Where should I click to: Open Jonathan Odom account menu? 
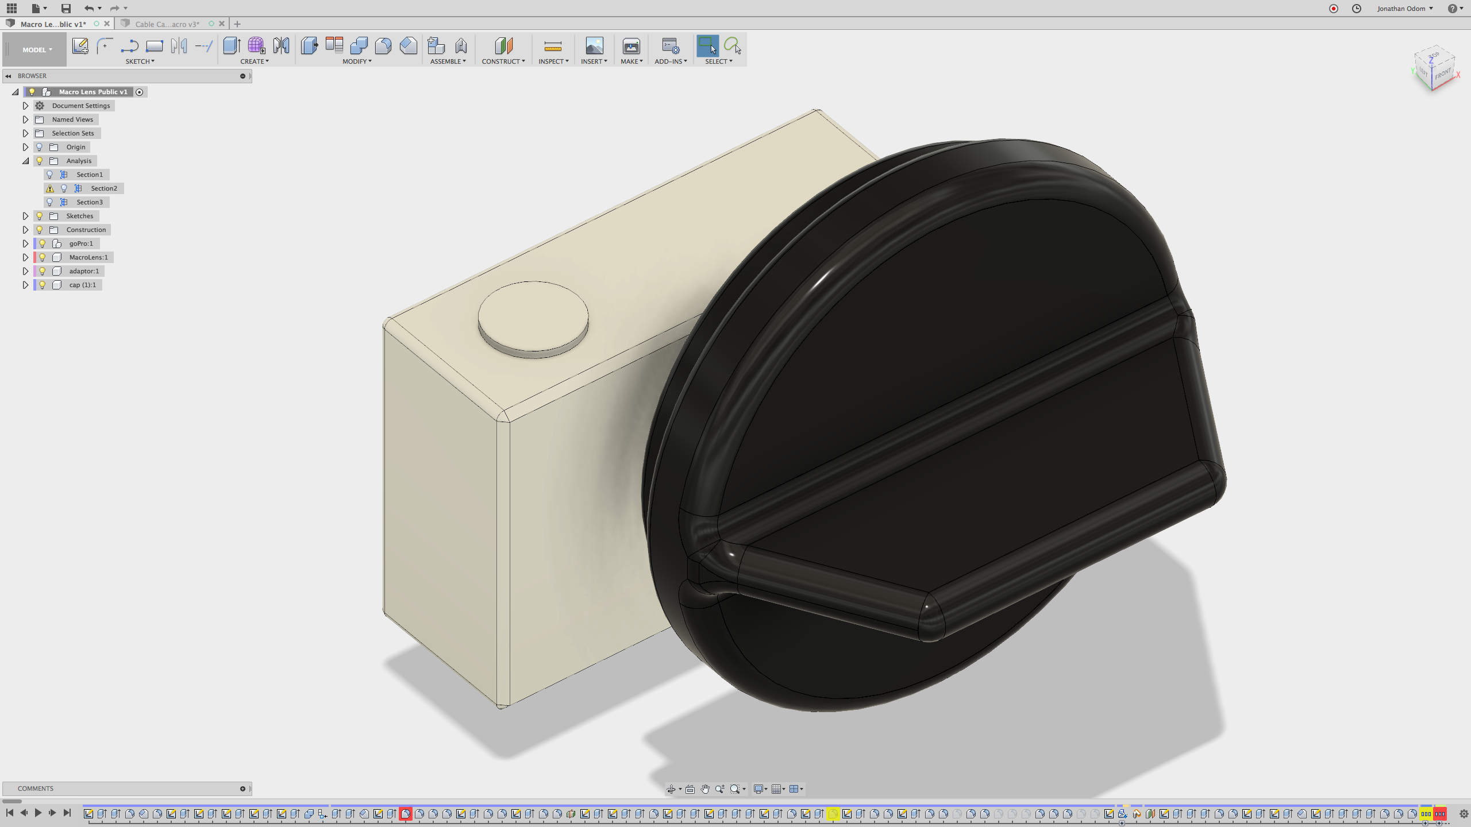pyautogui.click(x=1404, y=8)
